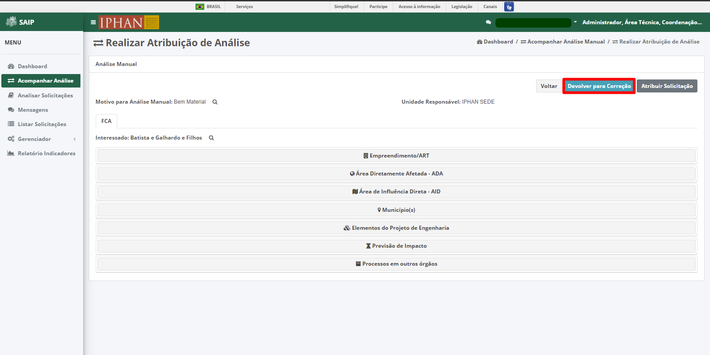Click the IPHAN logo
The height and width of the screenshot is (355, 710).
click(129, 22)
